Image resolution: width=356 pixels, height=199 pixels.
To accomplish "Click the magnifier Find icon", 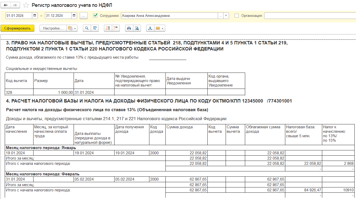I will coord(87,28).
